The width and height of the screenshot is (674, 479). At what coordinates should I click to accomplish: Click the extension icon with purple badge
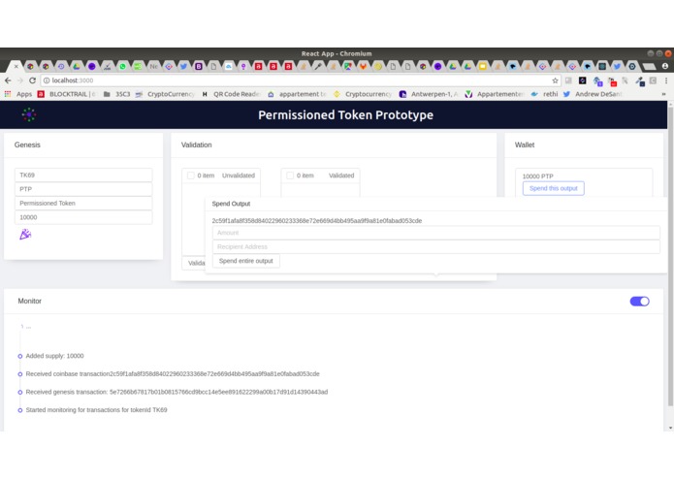(x=597, y=80)
